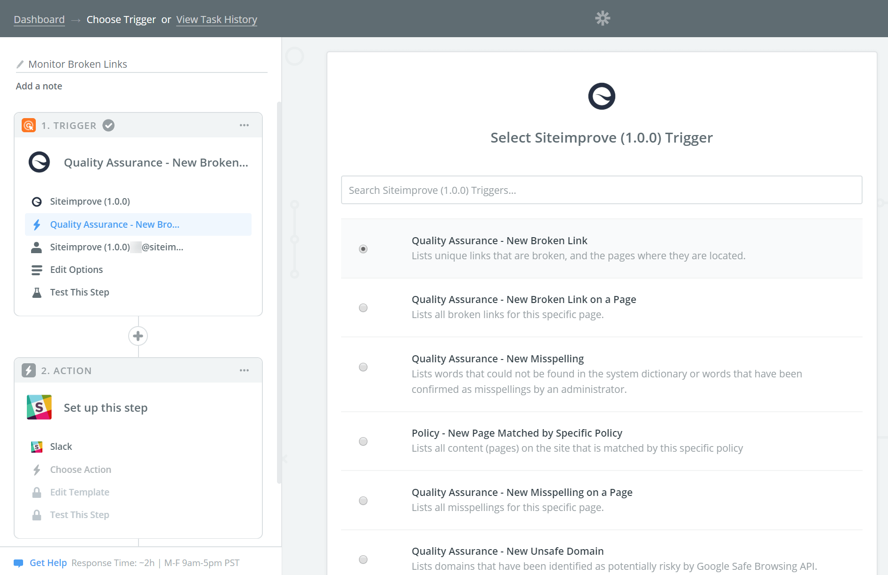Click the pencil icon beside Monitor Broken Links
The width and height of the screenshot is (888, 575).
(20, 64)
